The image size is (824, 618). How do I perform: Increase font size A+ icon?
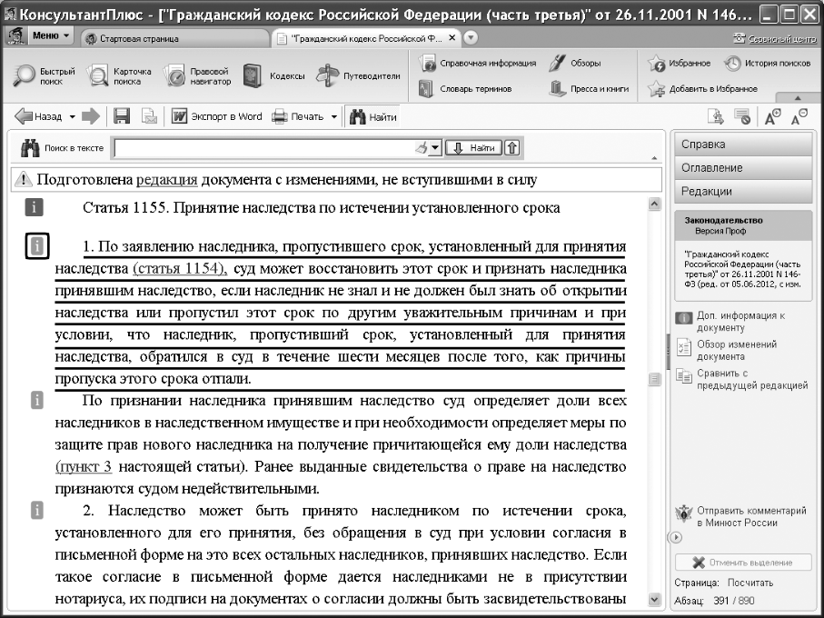(772, 116)
